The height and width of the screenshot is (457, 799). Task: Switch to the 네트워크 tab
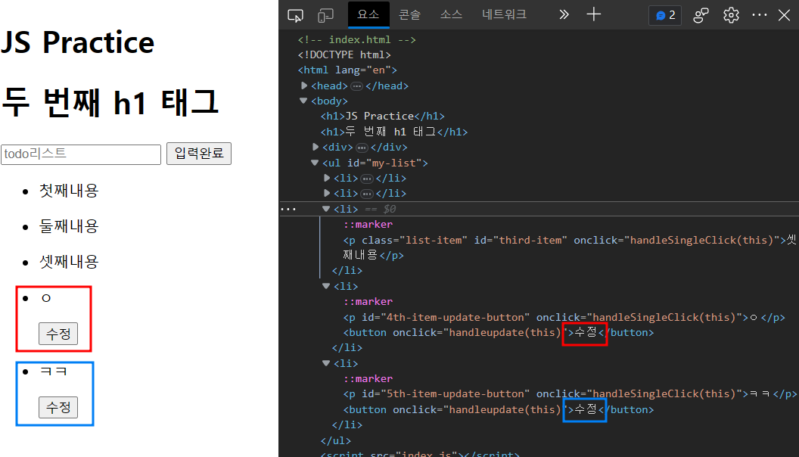tap(505, 14)
